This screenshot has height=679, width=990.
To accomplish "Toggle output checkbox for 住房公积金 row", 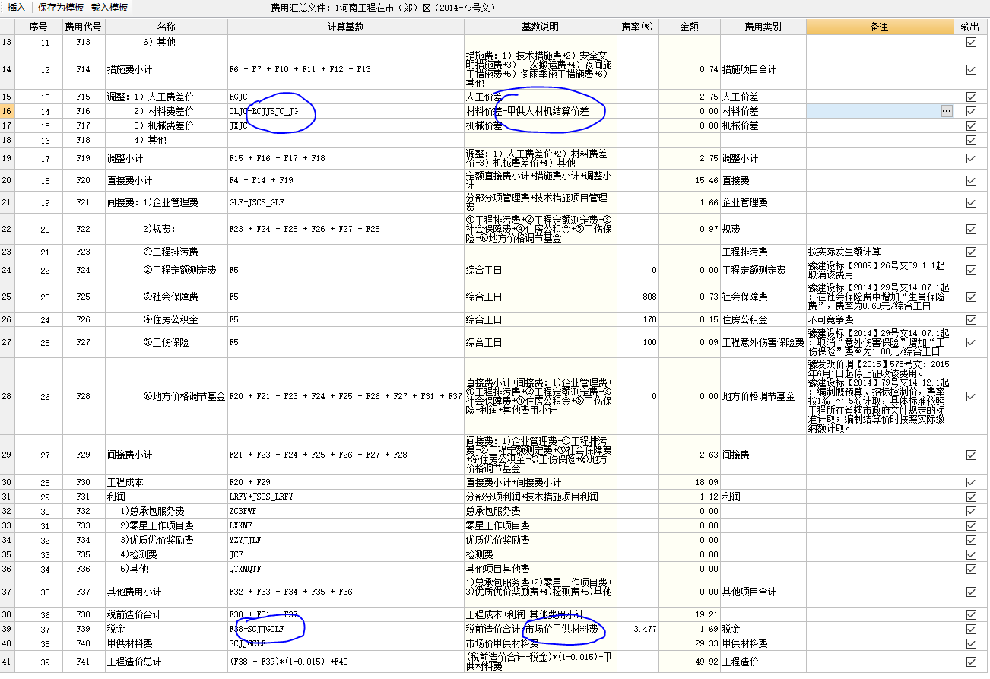I will point(971,319).
